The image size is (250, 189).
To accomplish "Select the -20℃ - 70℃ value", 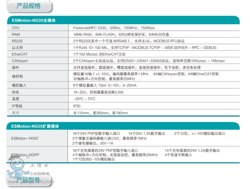I will (x=84, y=99).
